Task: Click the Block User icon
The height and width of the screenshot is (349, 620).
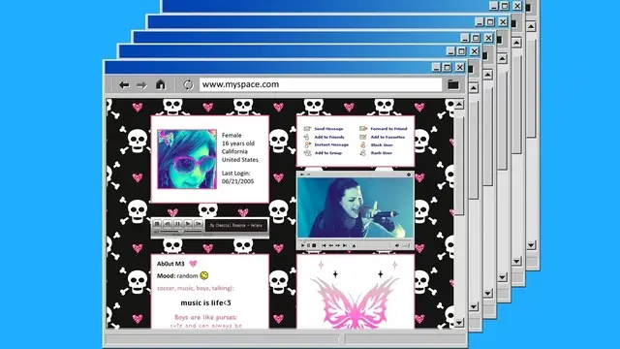Action: [363, 144]
